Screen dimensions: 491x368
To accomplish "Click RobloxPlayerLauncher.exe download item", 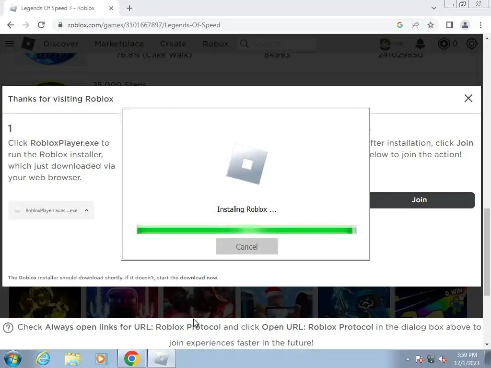I will [x=51, y=210].
